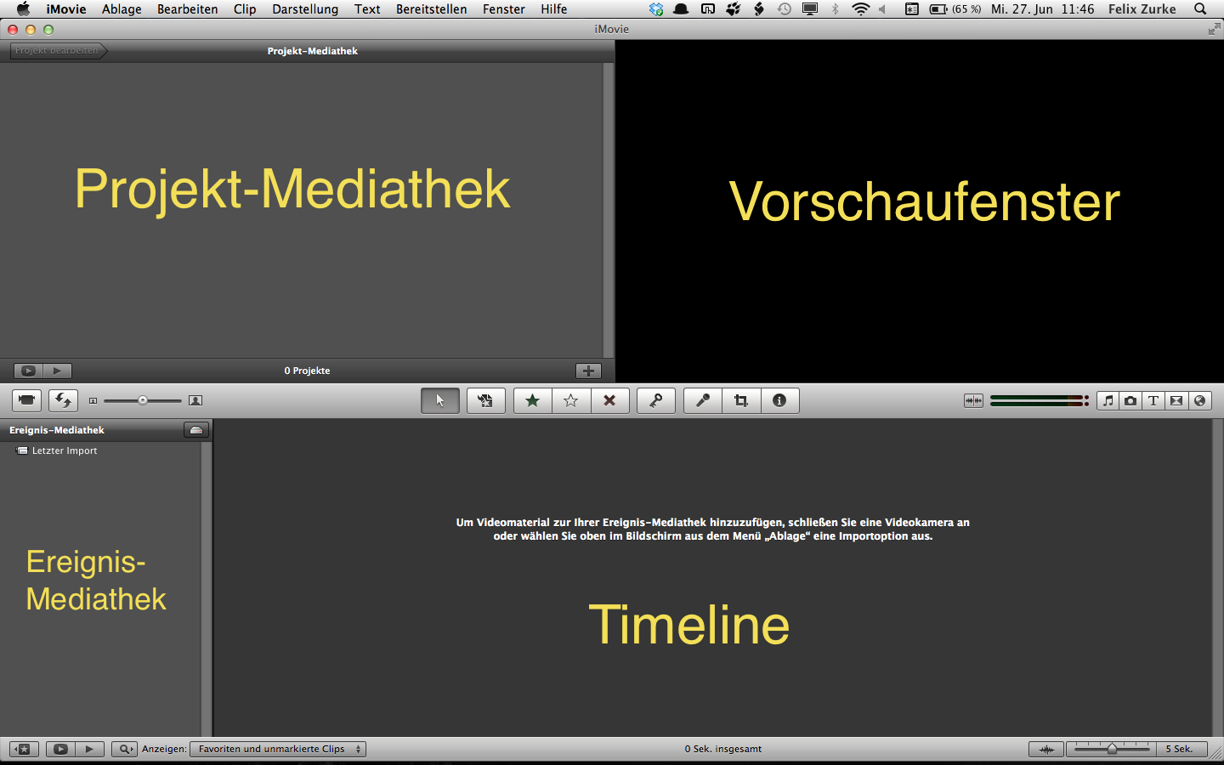
Task: Play selected events from beginning bottom bar
Action: point(89,749)
